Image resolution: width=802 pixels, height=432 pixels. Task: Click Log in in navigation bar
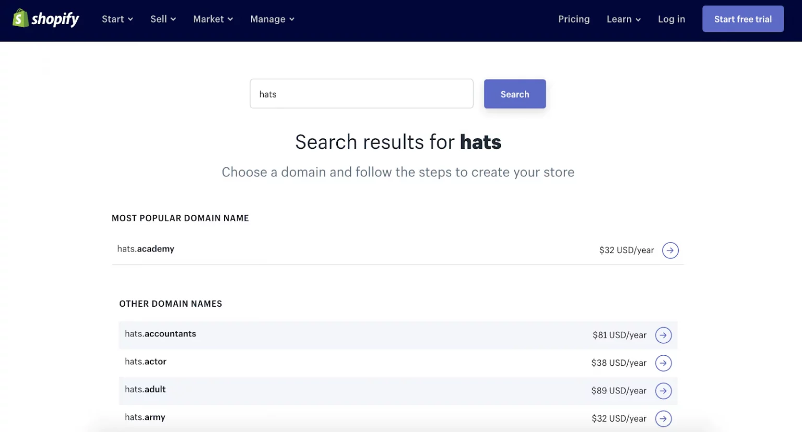[671, 19]
